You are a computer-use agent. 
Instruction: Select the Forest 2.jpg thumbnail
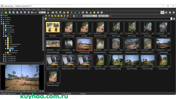[163, 28]
